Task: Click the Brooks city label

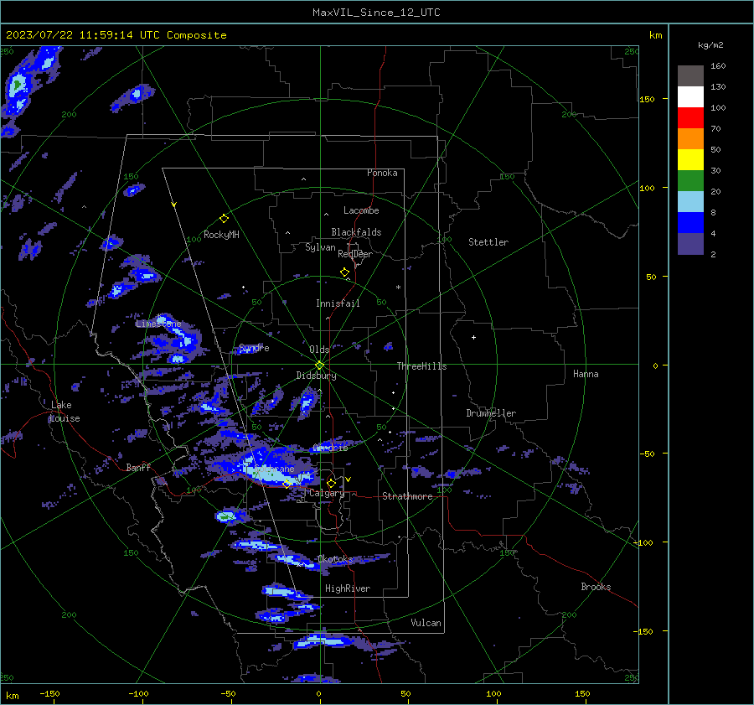Action: 596,587
